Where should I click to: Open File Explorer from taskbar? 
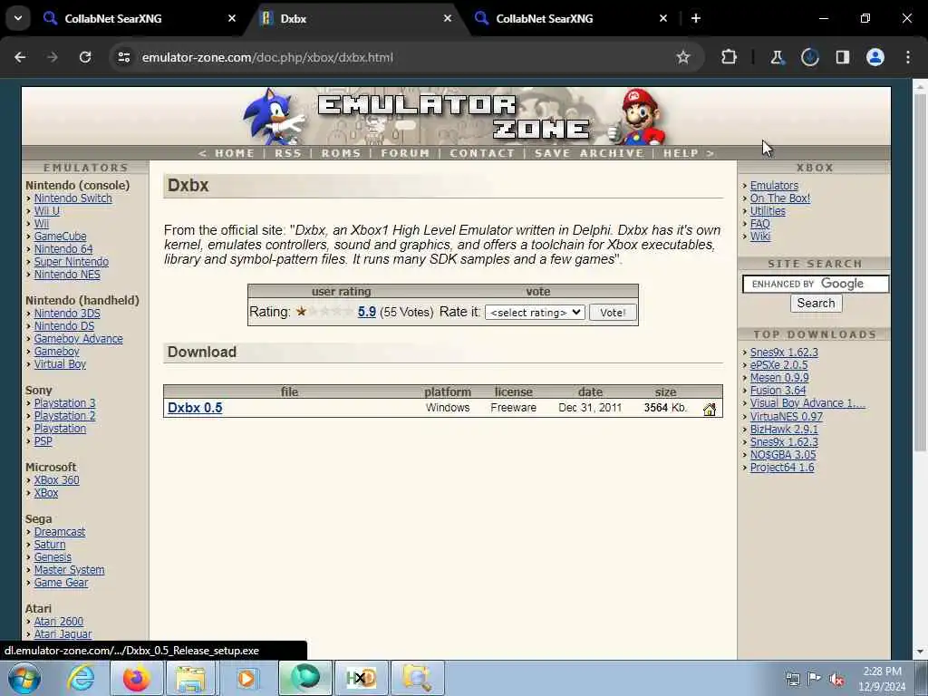click(x=190, y=678)
